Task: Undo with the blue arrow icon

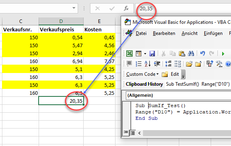Action: pyautogui.click(x=203, y=54)
